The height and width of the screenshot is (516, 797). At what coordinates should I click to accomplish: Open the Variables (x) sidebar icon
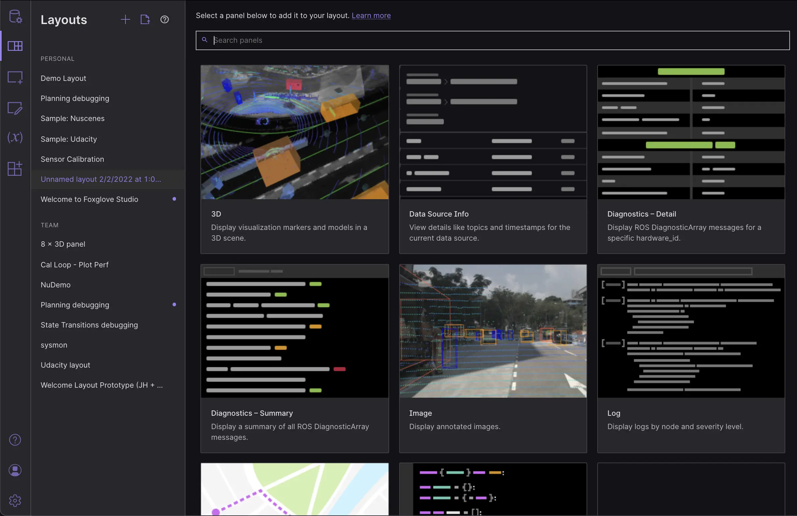[15, 137]
